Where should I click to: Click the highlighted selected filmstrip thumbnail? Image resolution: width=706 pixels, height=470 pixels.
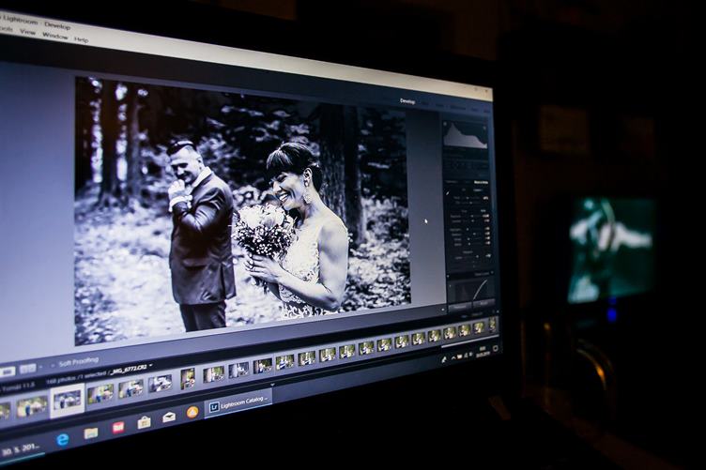[68, 401]
